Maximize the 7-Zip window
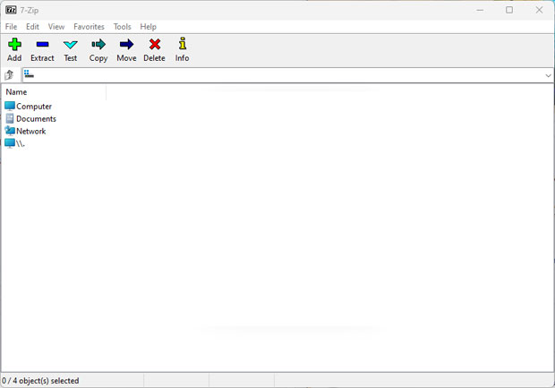555x388 pixels. 509,10
